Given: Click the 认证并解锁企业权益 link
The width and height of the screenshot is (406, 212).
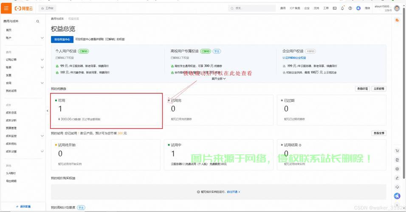Looking at the screenshot, I should pos(294,58).
